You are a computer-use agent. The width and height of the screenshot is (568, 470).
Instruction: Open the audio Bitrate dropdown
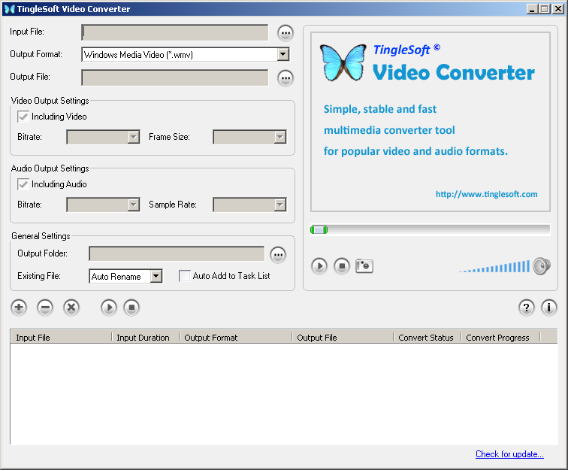(x=134, y=205)
